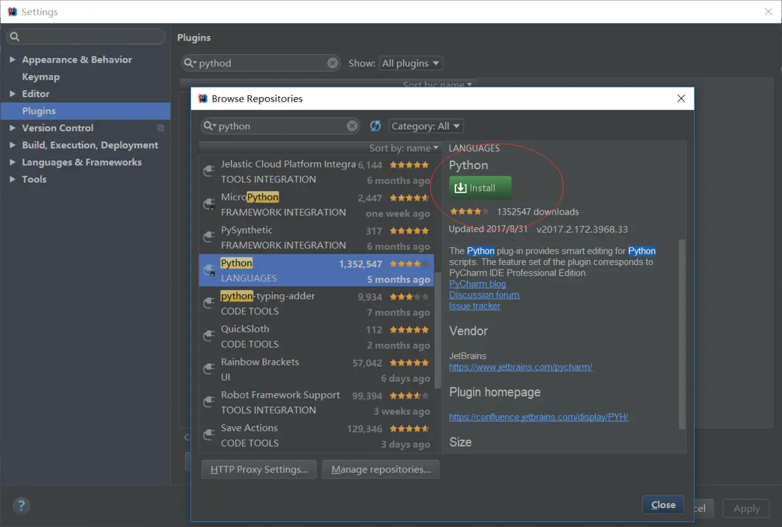The height and width of the screenshot is (527, 782).
Task: Select the Jelastic Cloud Platform Integra plugin name
Action: click(x=288, y=164)
